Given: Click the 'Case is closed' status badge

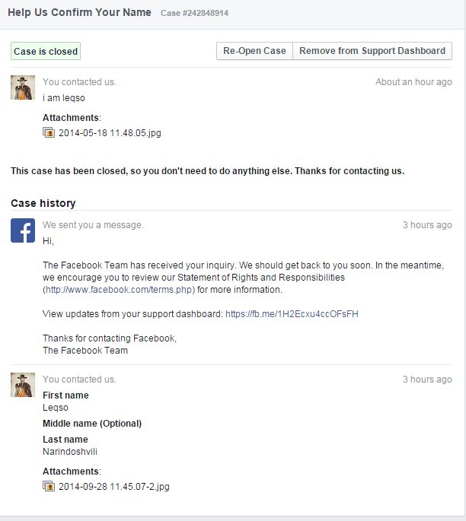Looking at the screenshot, I should (46, 52).
